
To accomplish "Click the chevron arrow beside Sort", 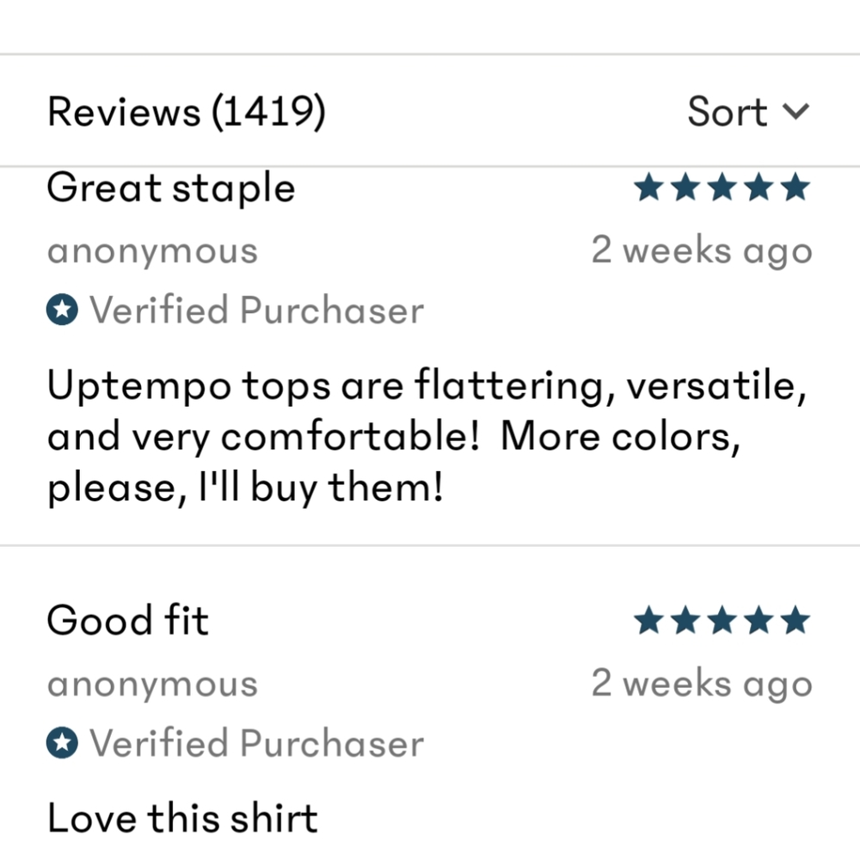I will [796, 112].
